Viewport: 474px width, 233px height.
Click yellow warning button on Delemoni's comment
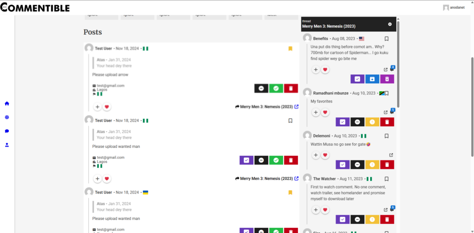pos(372,165)
